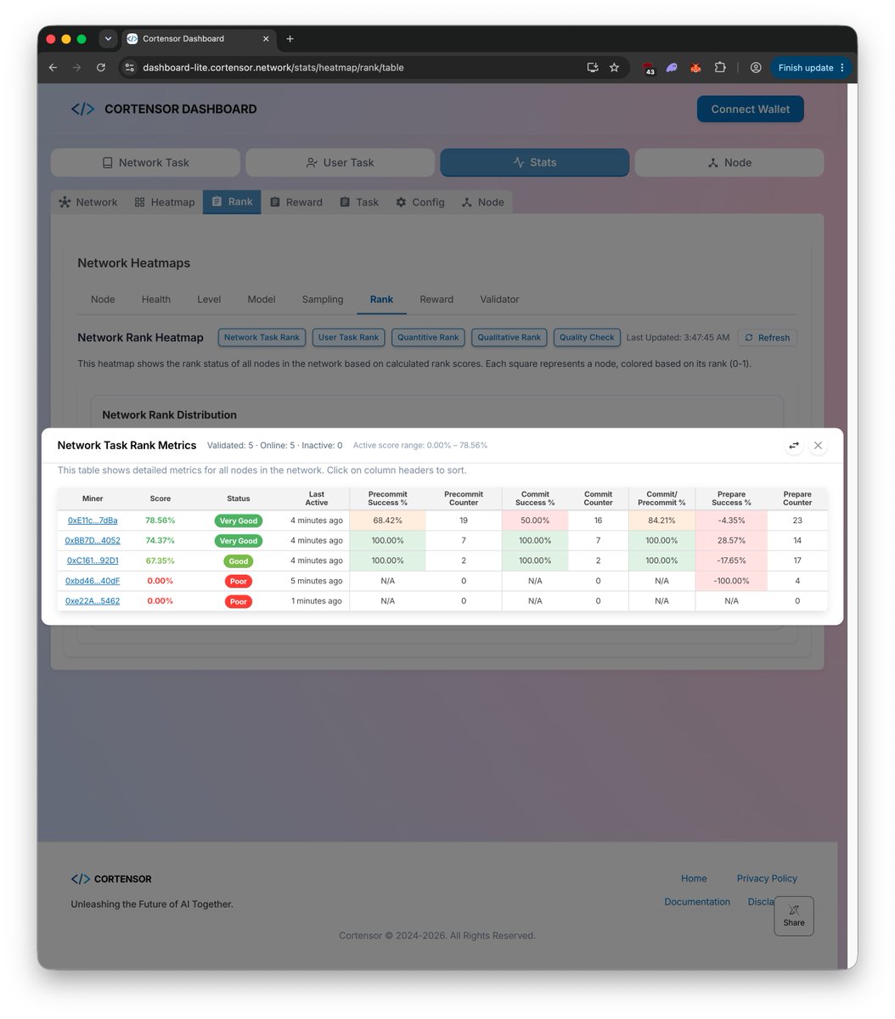
Task: Click the User Task Rank button
Action: click(348, 337)
